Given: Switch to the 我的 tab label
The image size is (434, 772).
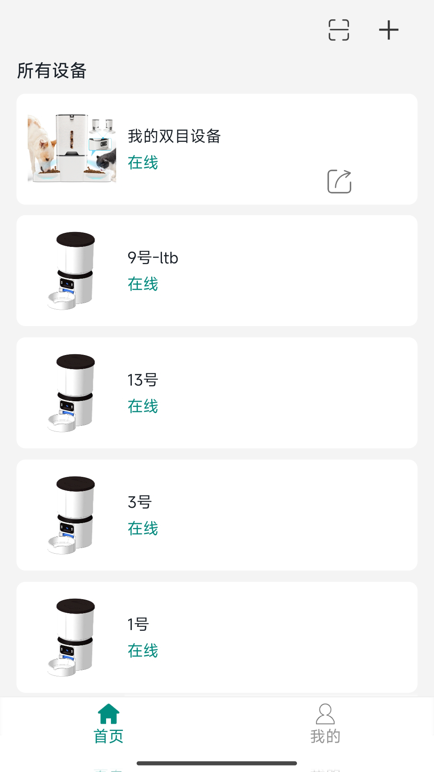Looking at the screenshot, I should tap(325, 737).
